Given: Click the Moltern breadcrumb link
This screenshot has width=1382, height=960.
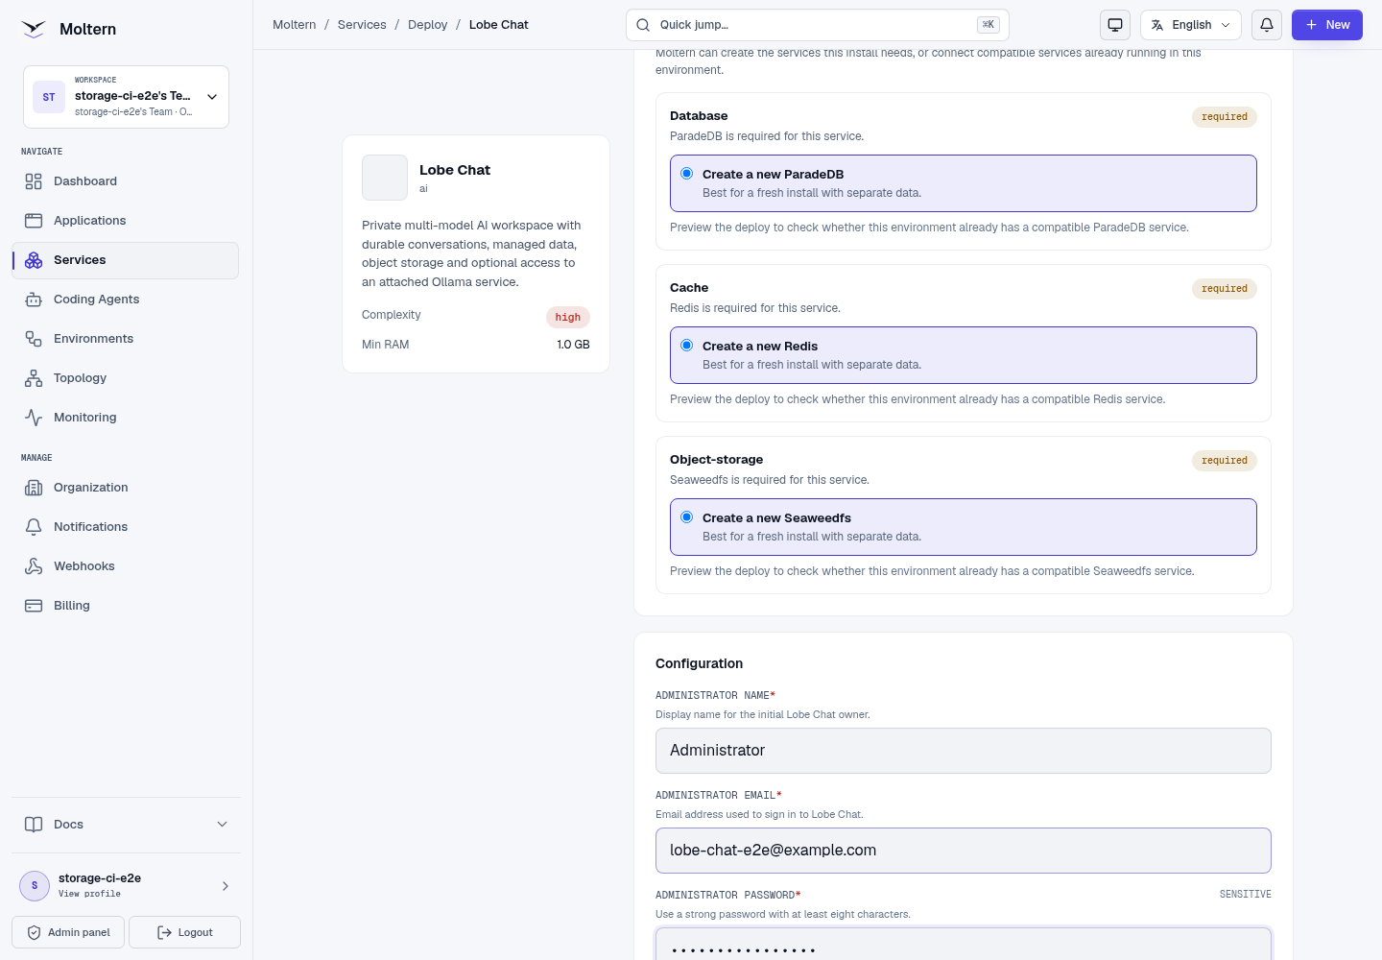Looking at the screenshot, I should click(x=295, y=25).
